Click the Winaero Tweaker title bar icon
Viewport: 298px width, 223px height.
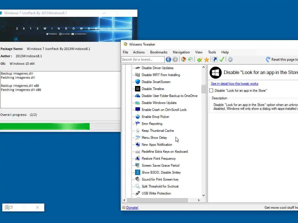(x=125, y=44)
